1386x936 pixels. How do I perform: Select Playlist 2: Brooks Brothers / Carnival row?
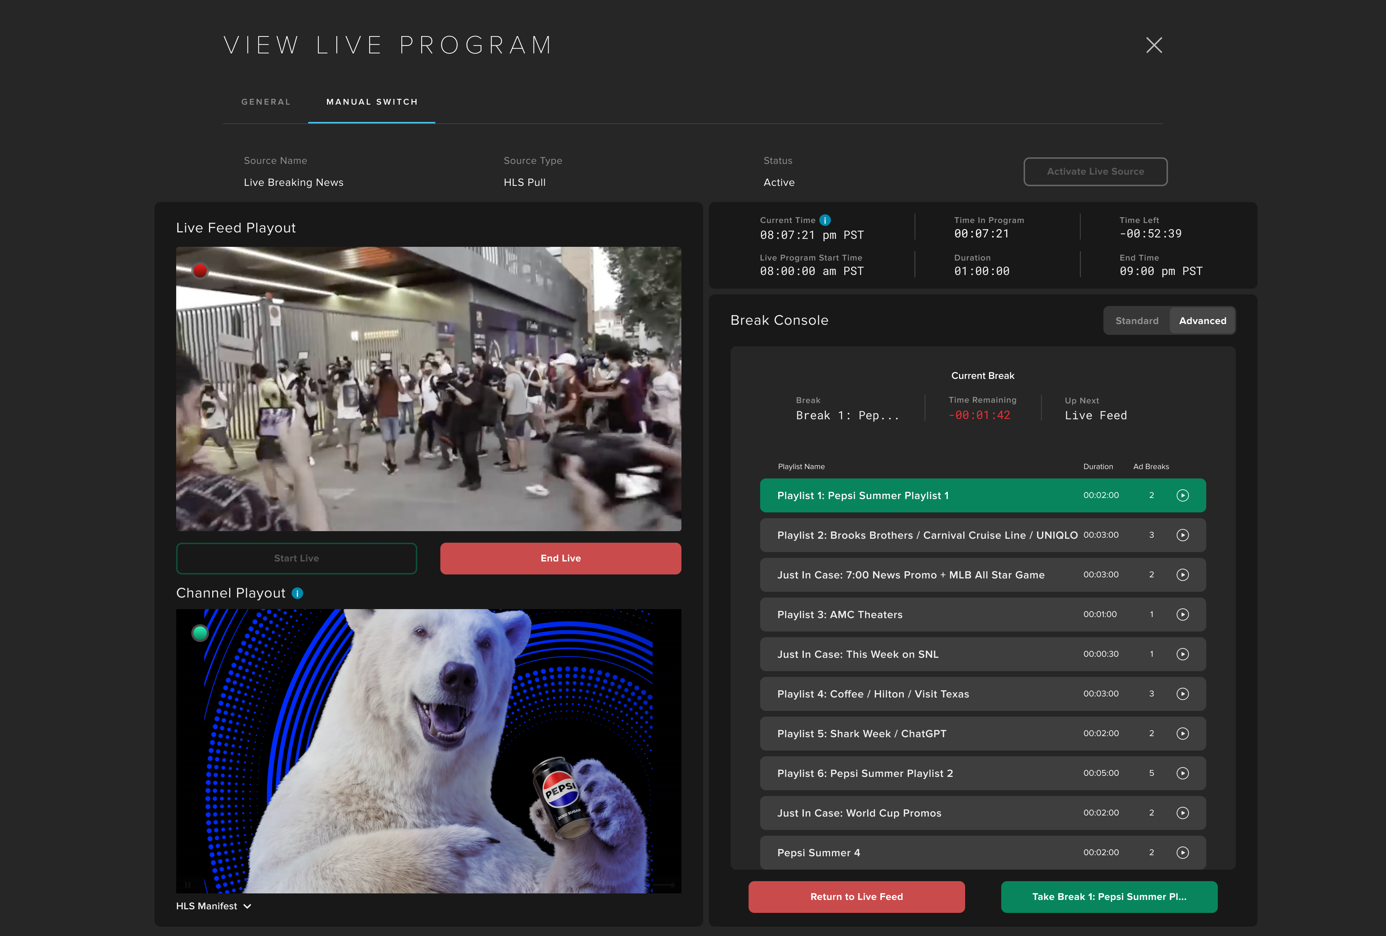coord(983,535)
